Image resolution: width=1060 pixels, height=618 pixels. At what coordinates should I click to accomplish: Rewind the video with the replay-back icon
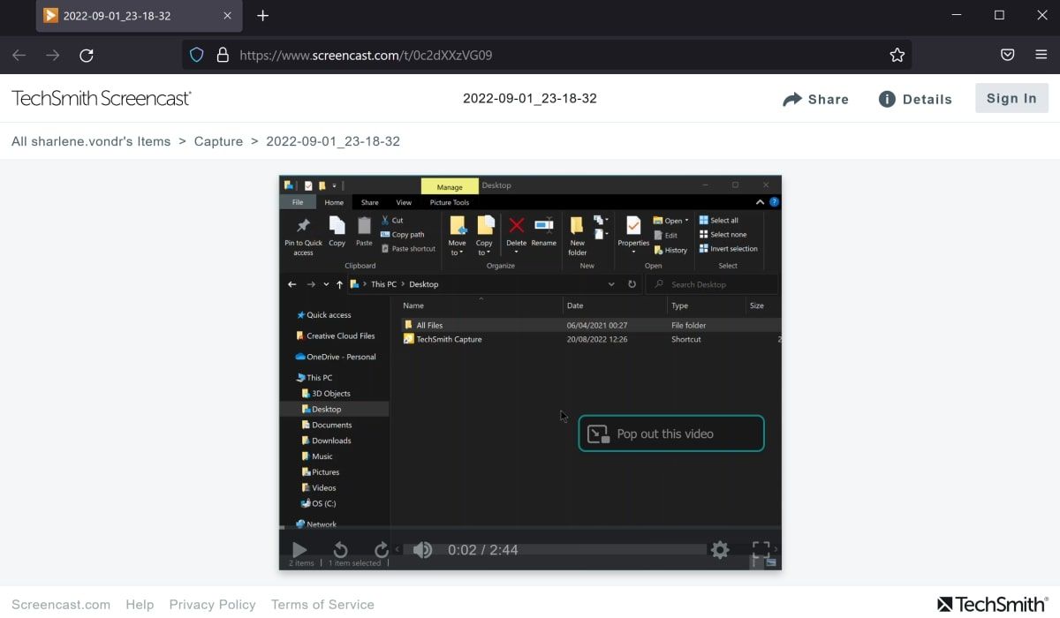[341, 550]
